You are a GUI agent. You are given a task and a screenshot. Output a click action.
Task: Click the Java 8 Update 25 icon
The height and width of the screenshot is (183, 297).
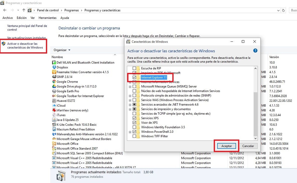[x=54, y=120]
